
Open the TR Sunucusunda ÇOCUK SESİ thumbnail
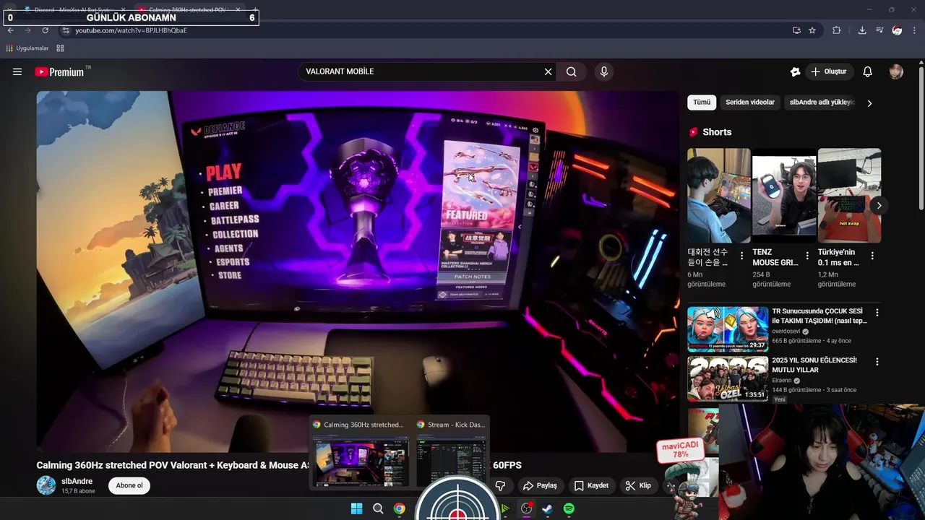coord(728,329)
